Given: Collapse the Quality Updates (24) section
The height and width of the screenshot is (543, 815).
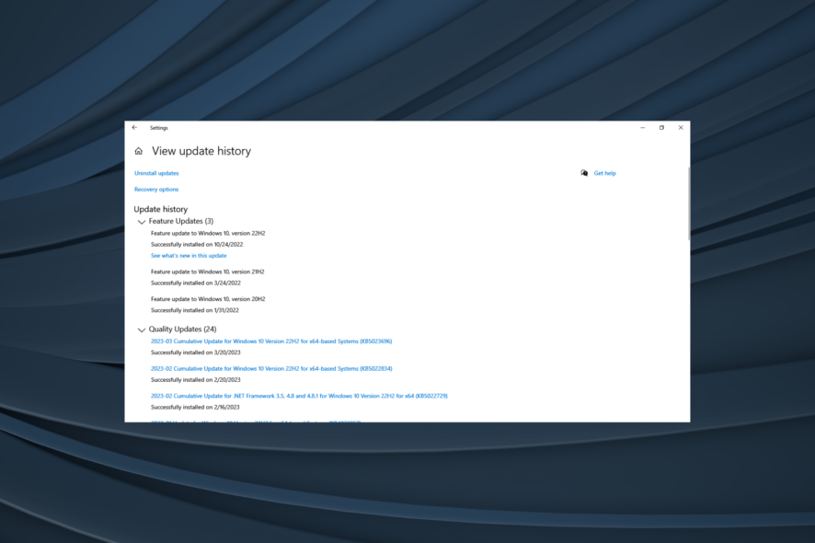Looking at the screenshot, I should [142, 329].
